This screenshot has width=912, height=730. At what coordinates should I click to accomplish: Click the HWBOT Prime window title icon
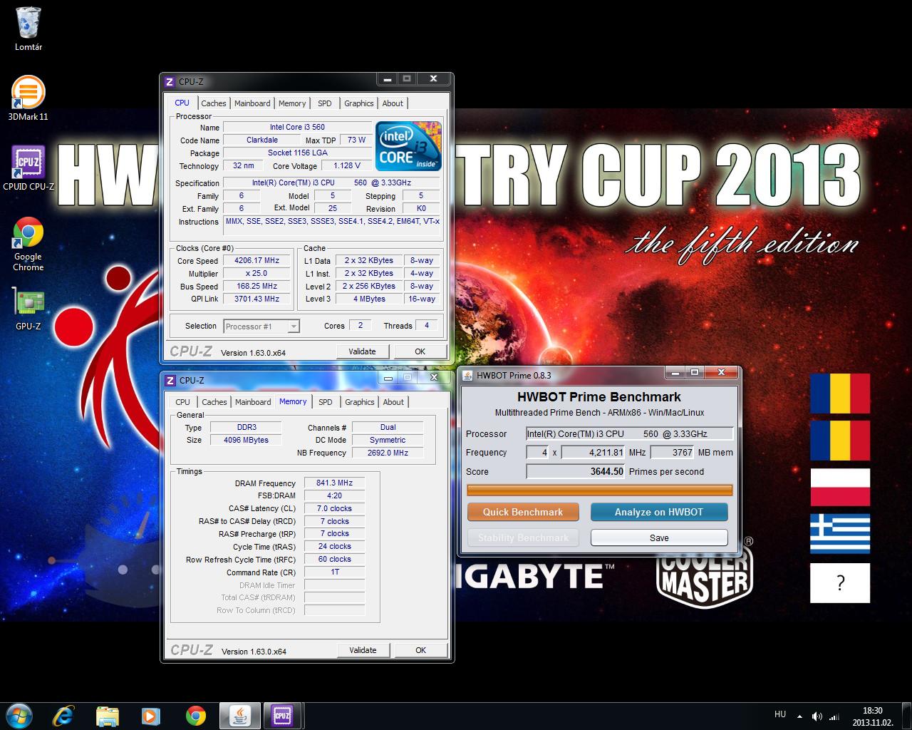467,376
